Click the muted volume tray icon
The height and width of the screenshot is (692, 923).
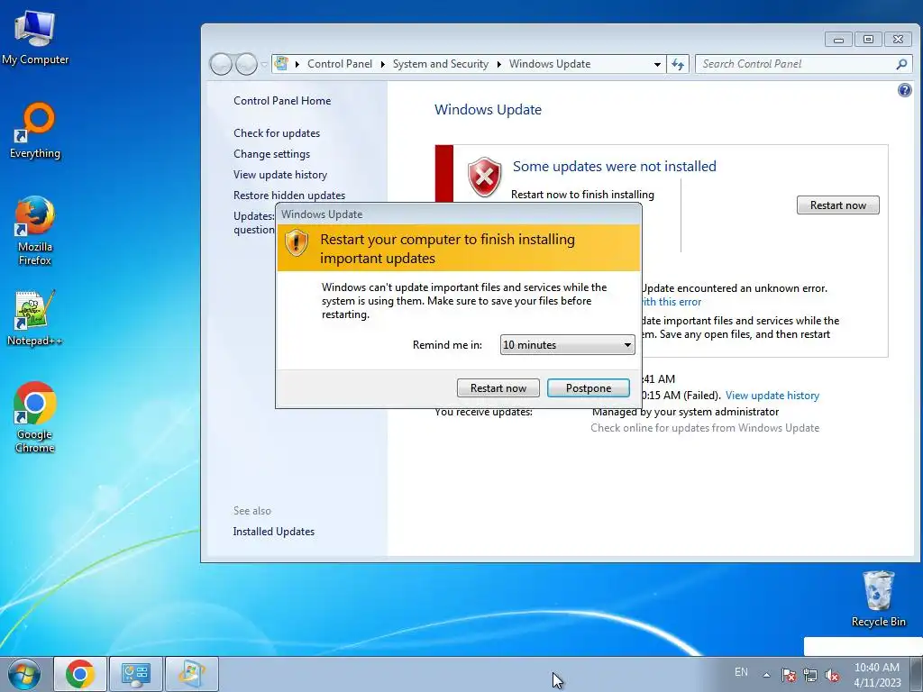832,674
